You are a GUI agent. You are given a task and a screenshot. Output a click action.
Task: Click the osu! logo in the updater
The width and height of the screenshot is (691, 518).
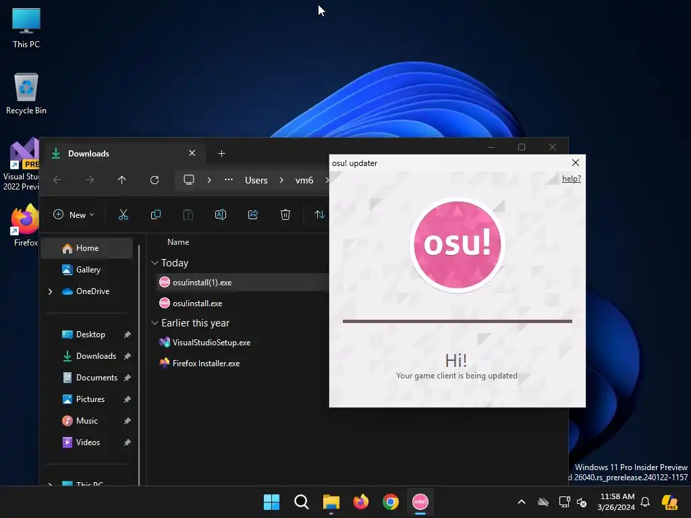click(458, 244)
